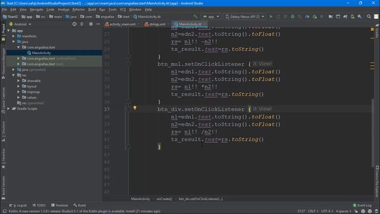Click the Collapse All icon in Project panel
Viewport: 380px width, 214px height.
tap(82, 24)
